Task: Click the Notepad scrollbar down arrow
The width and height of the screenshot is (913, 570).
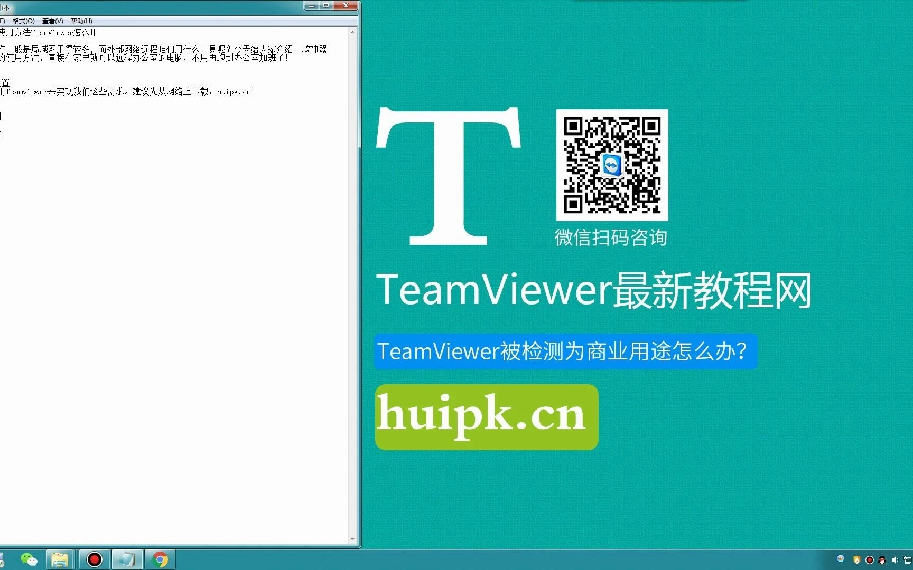Action: tap(352, 539)
